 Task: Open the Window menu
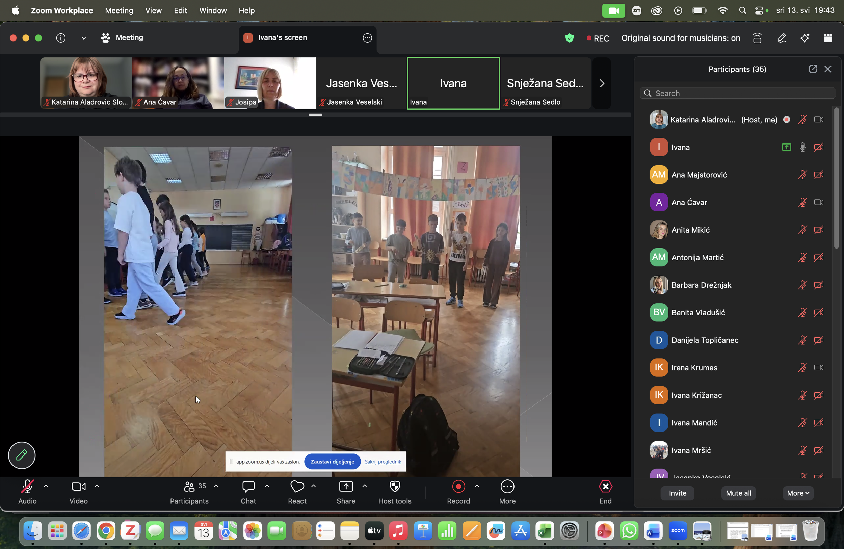(x=213, y=11)
